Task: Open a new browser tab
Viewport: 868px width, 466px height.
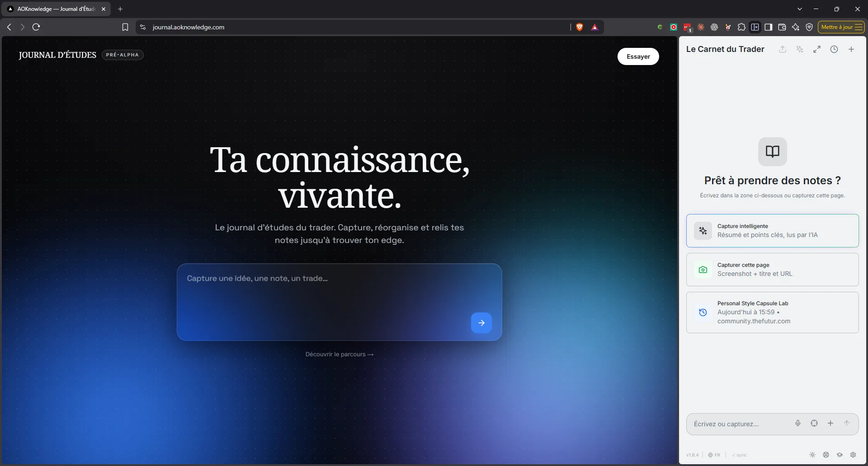Action: coord(120,9)
